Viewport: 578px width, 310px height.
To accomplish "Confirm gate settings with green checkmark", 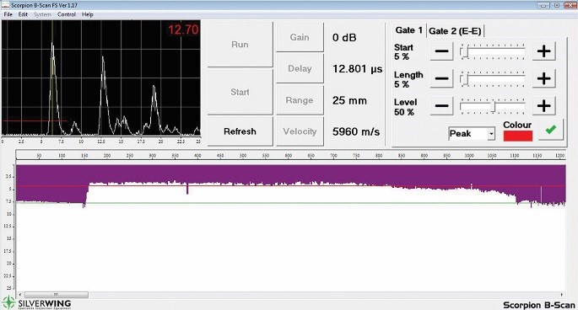I will coord(551,130).
